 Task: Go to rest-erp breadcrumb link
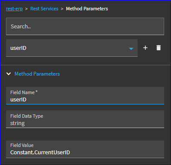point(14,9)
